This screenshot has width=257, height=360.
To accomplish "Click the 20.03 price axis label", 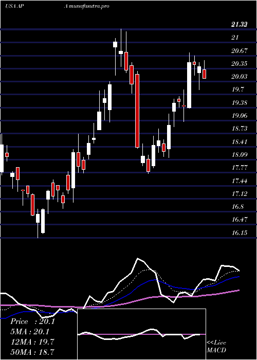I will pos(240,77).
